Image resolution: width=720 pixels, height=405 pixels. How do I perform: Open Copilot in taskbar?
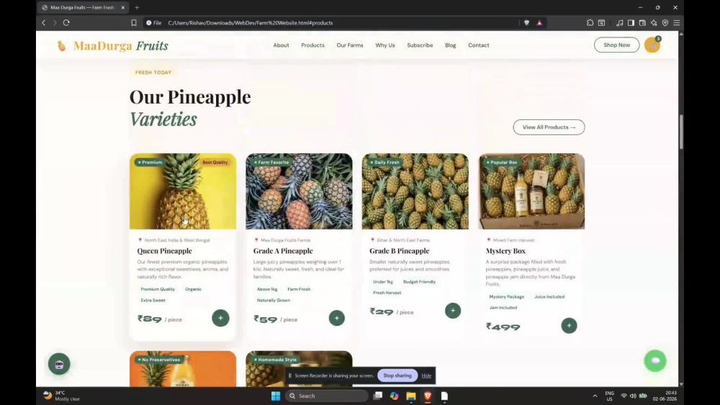tap(394, 396)
